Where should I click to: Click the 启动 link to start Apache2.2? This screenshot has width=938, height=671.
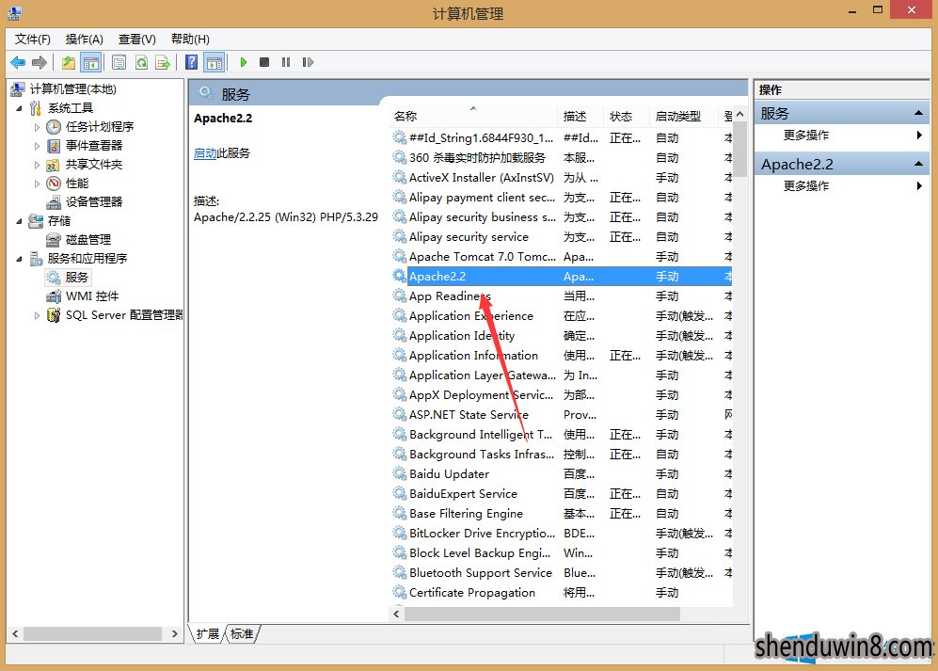coord(205,153)
